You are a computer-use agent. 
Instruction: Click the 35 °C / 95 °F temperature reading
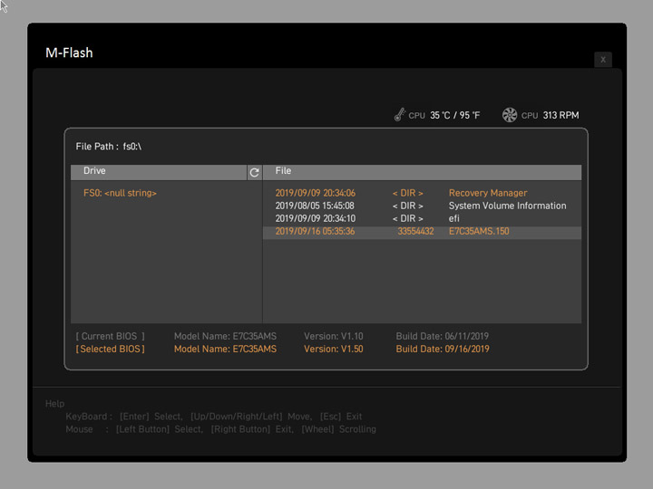454,116
